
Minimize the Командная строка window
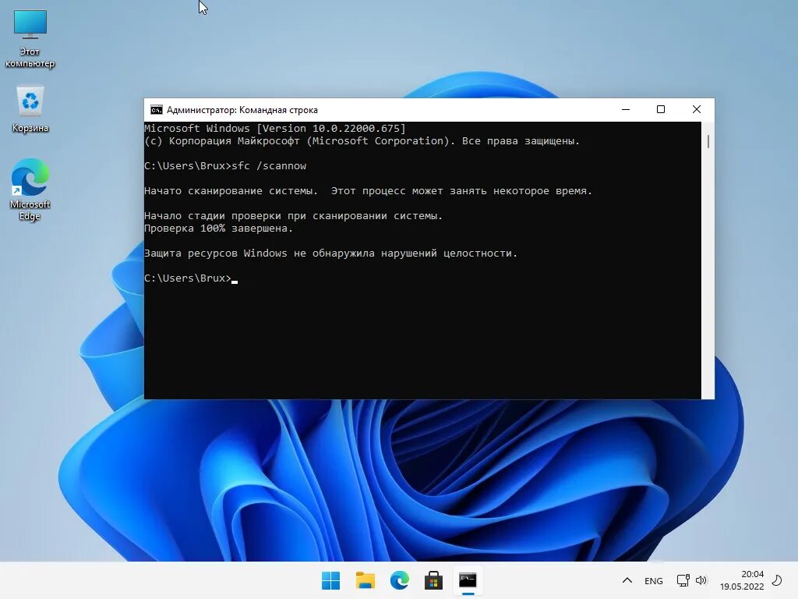pos(626,109)
